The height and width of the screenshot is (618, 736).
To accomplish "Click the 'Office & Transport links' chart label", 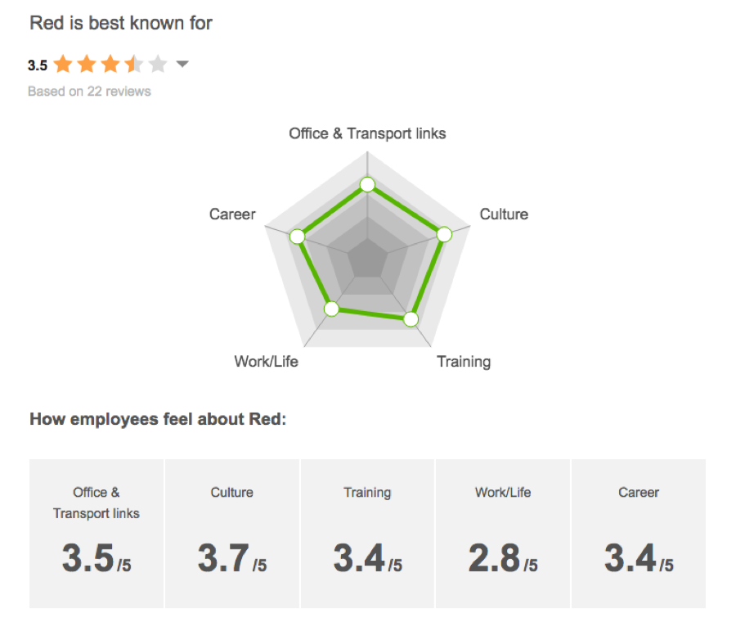I will click(367, 133).
